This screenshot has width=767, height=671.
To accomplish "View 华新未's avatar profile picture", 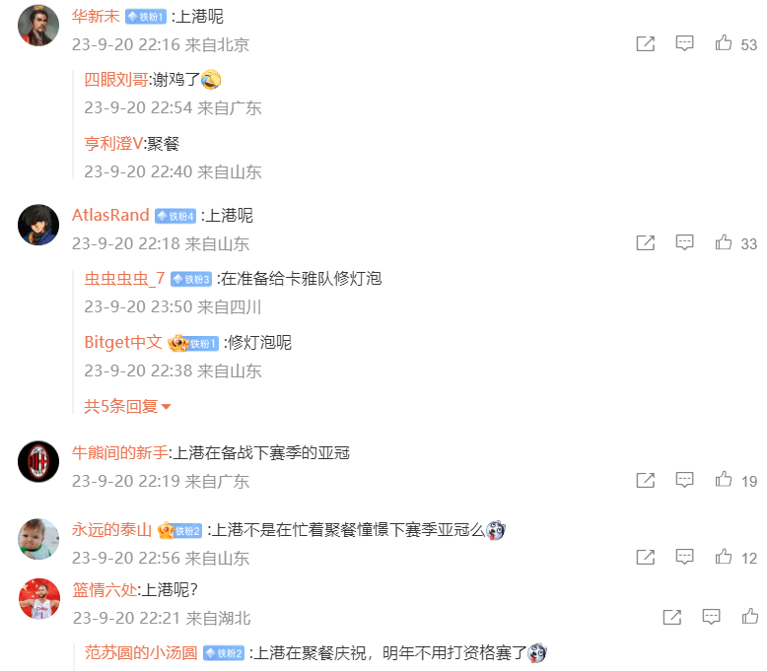I will coord(38,26).
